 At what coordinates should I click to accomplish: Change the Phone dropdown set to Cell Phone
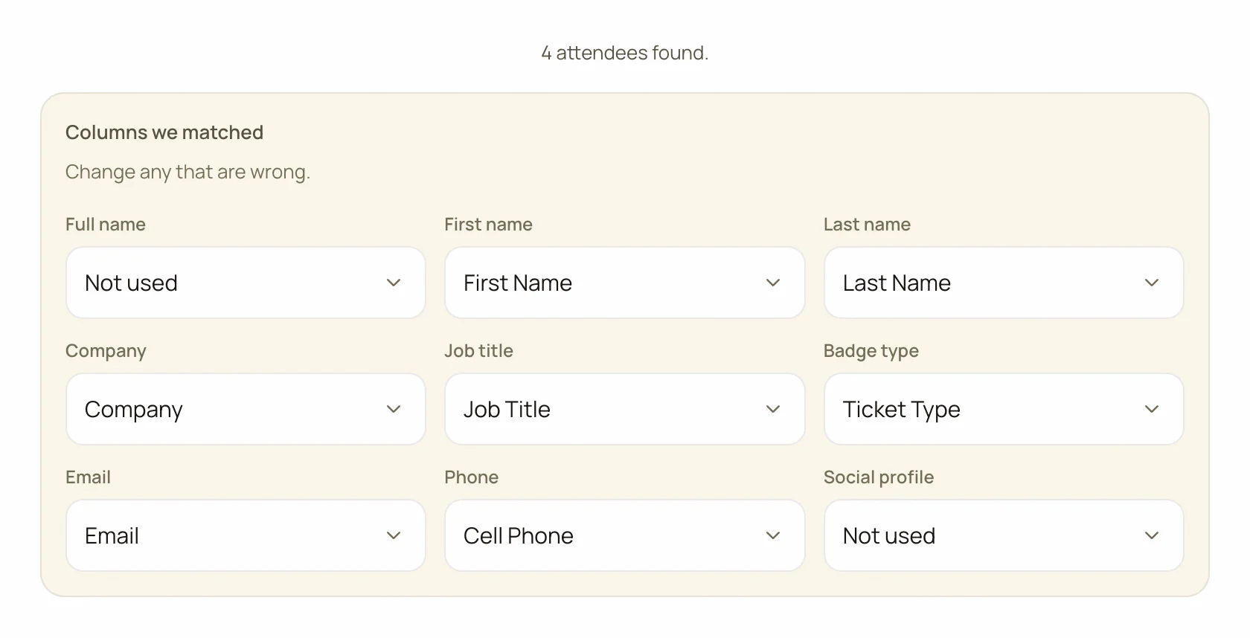tap(624, 535)
